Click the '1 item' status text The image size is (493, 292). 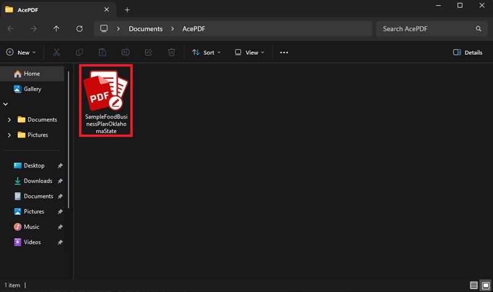click(x=12, y=285)
